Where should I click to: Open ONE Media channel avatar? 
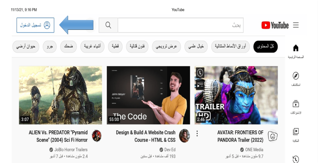point(272,136)
